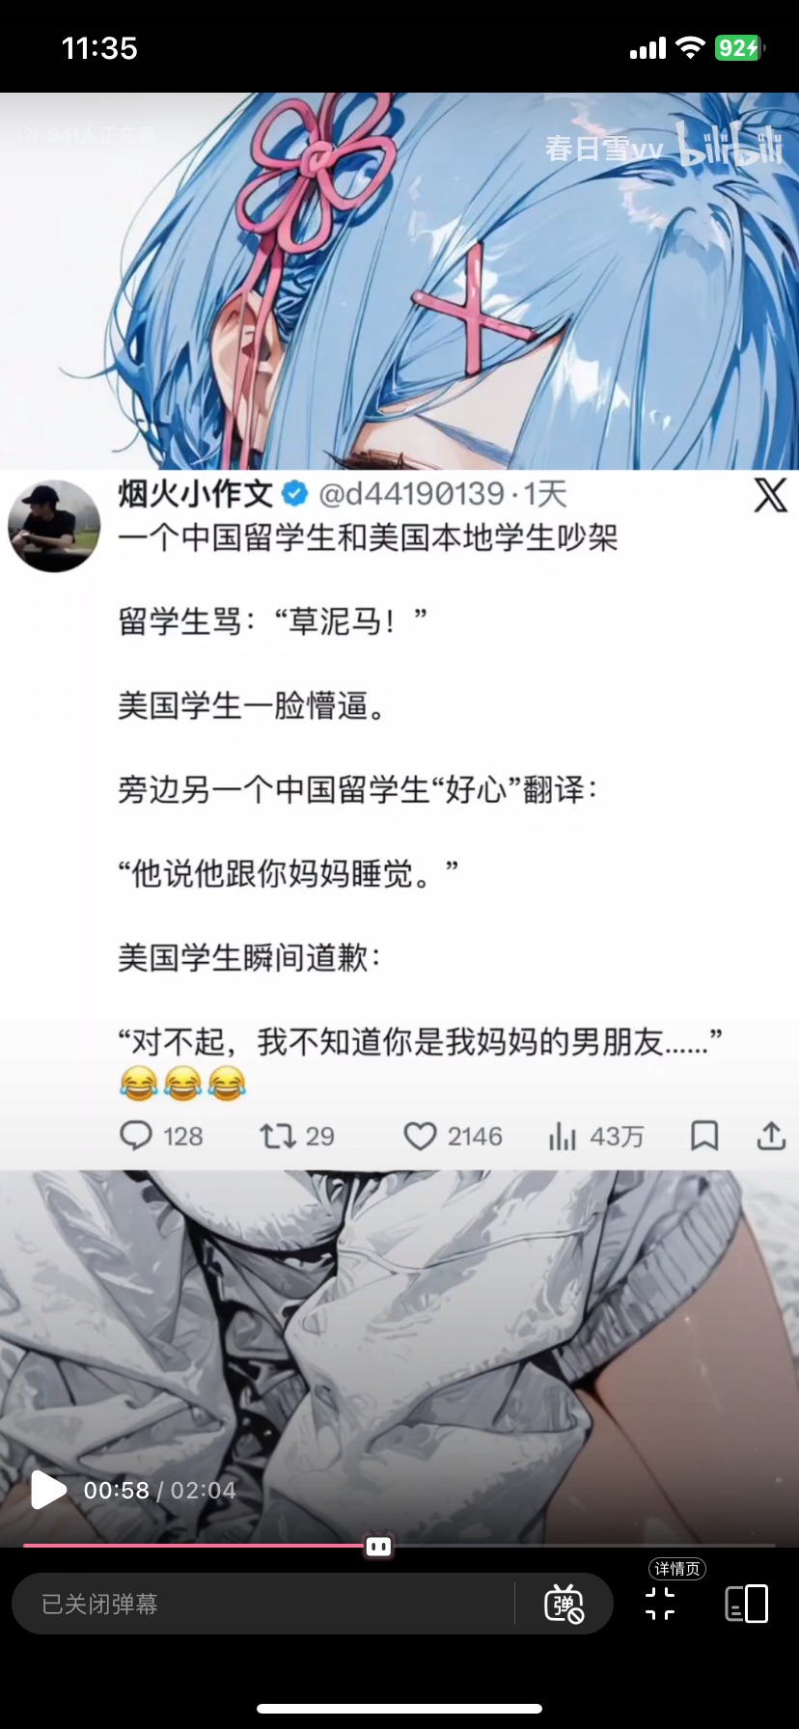Toggle the danmaku bullet comments icon
This screenshot has height=1729, width=799.
[x=564, y=1604]
